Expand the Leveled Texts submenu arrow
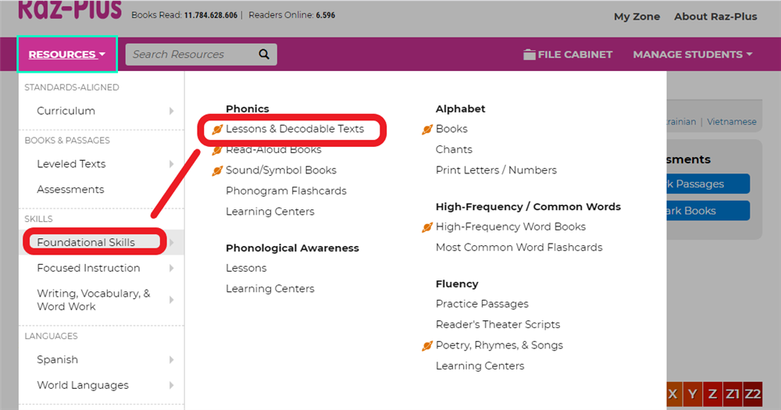Screen dimensions: 781x410 tap(172, 164)
